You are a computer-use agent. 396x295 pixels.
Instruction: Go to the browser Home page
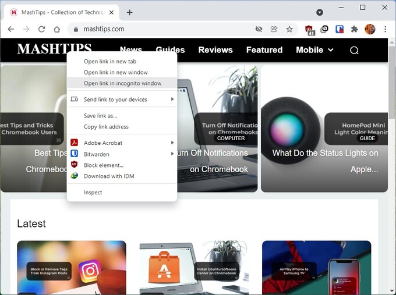[x=57, y=29]
